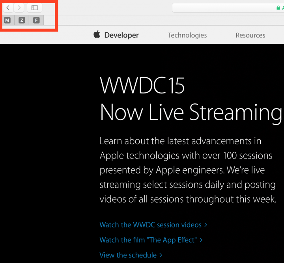The image size is (284, 263).
Task: Open the pinned tab labeled M
Action: [7, 20]
